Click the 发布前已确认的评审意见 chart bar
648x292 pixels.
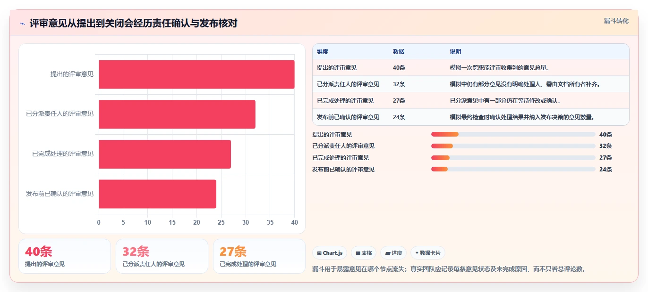pyautogui.click(x=157, y=194)
